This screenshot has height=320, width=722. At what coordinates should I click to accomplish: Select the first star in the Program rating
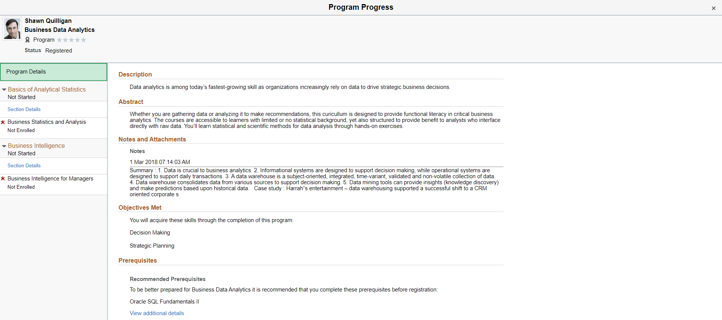59,40
